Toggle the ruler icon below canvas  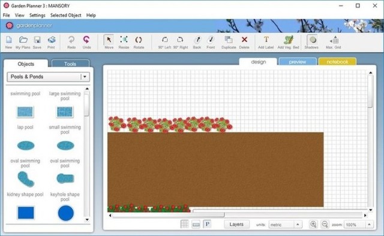point(196,224)
